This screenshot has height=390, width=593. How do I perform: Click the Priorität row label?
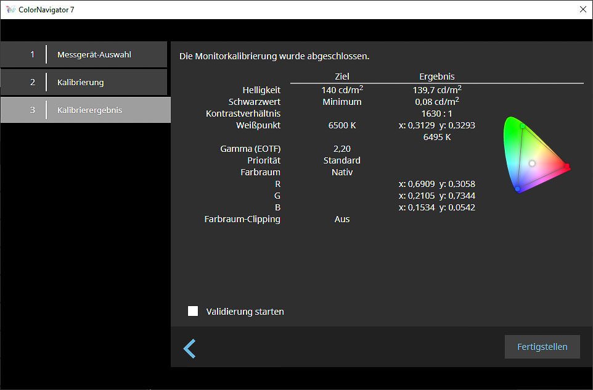click(264, 160)
